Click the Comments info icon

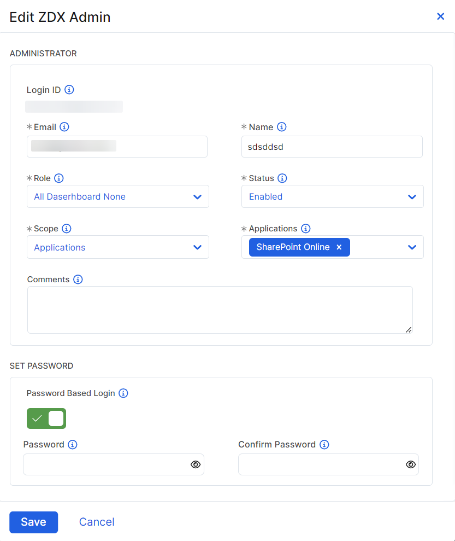(x=78, y=280)
